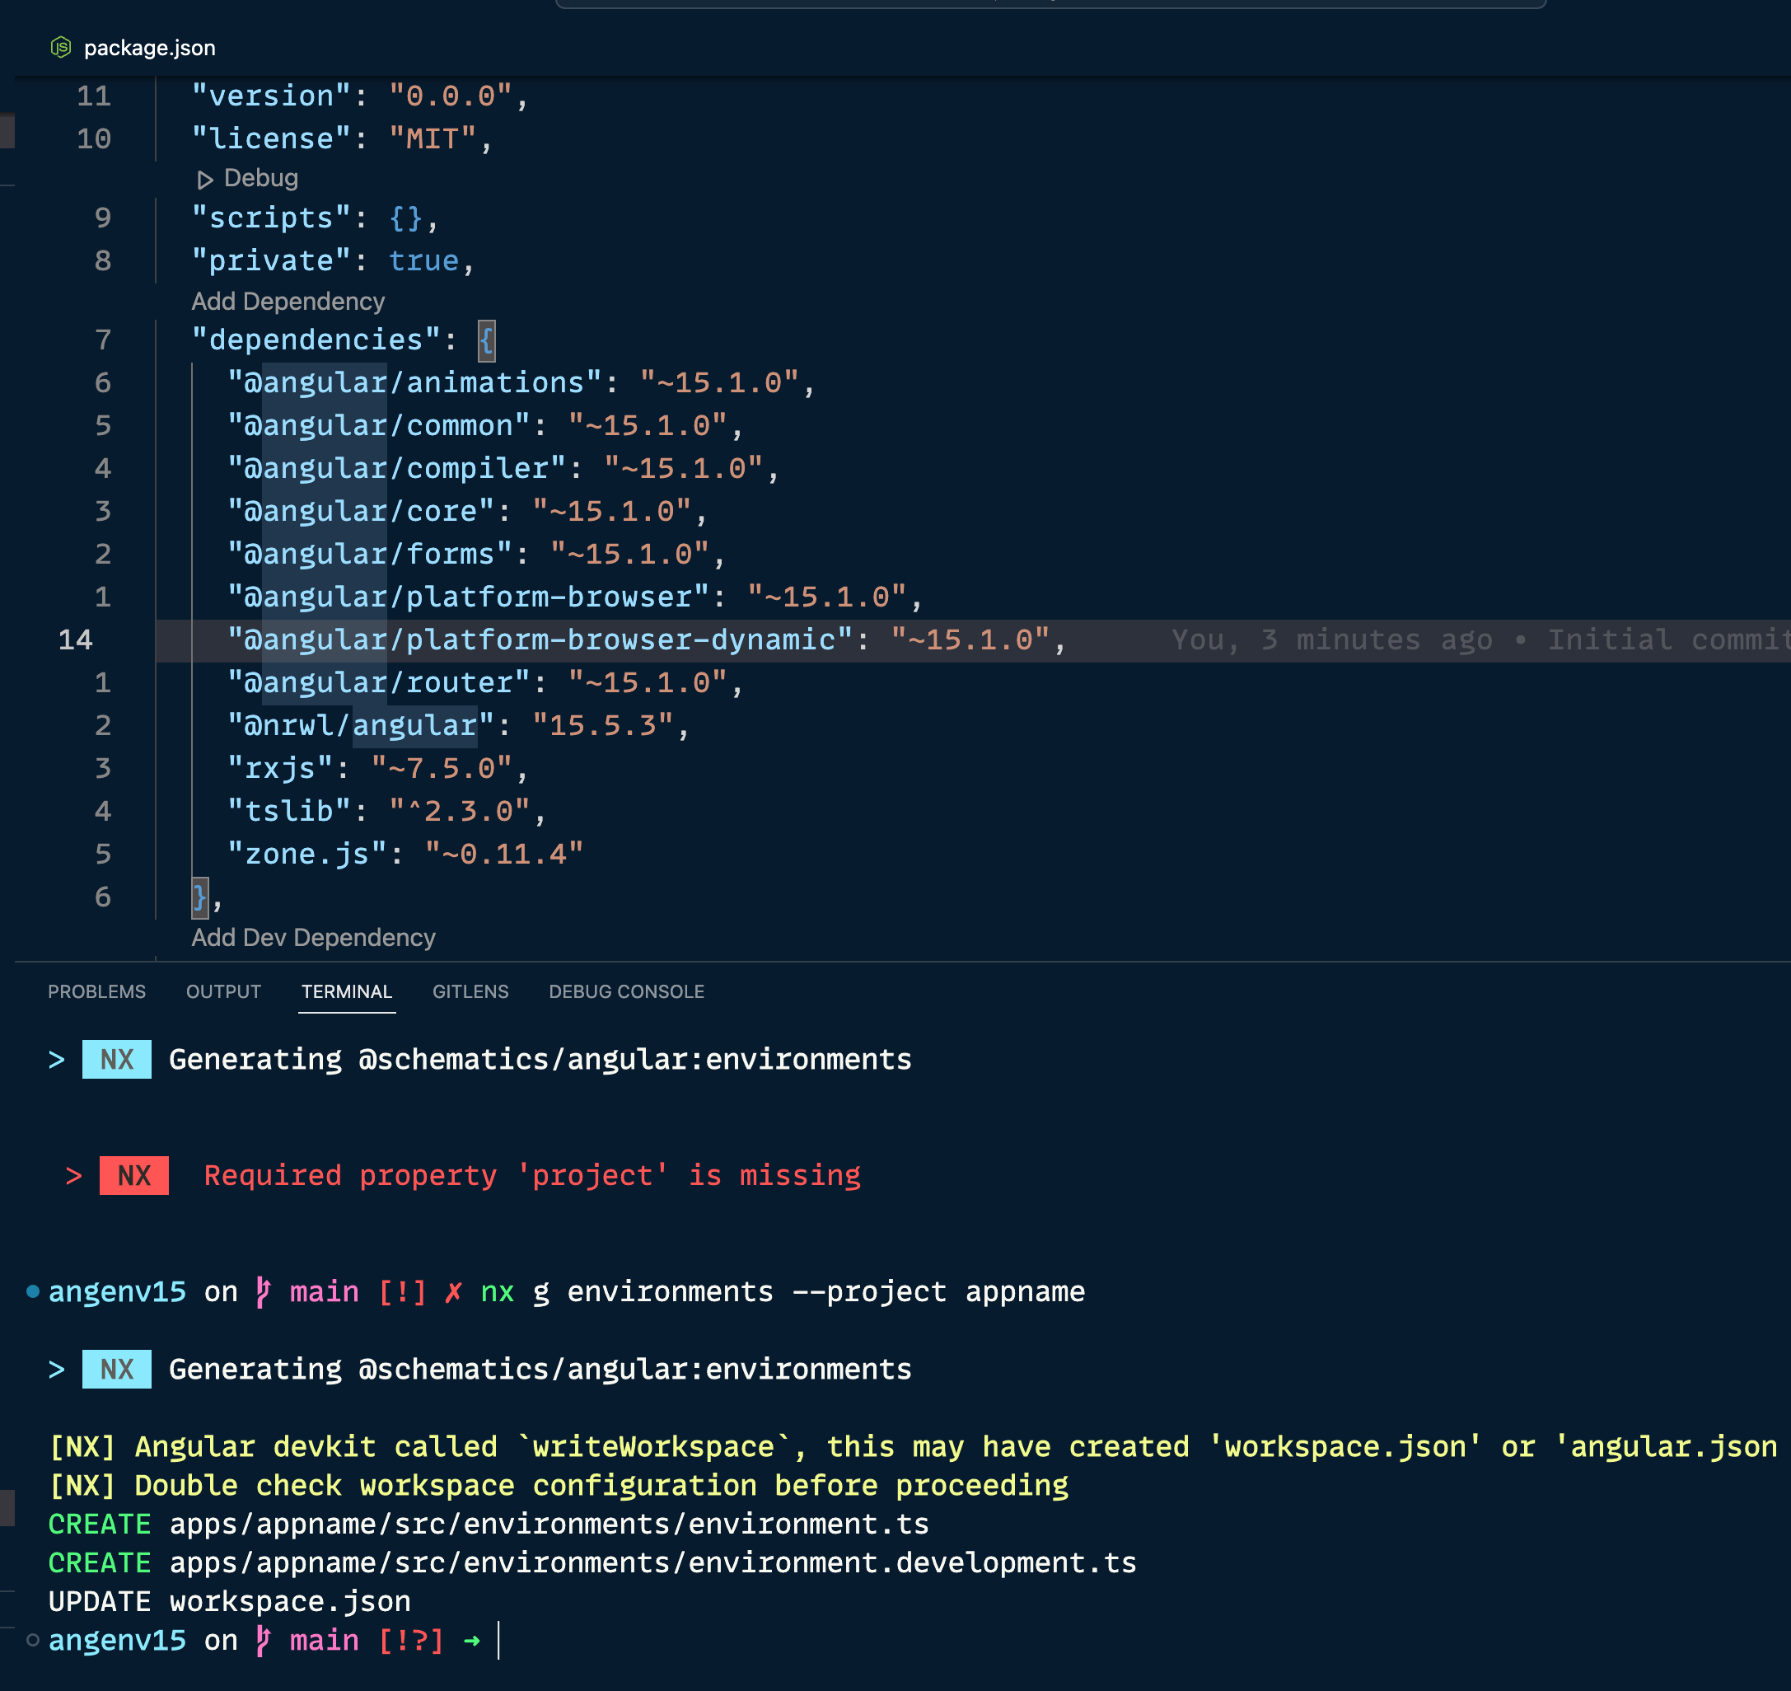The image size is (1791, 1691).
Task: Switch to the PROBLEMS panel tab
Action: pyautogui.click(x=97, y=991)
